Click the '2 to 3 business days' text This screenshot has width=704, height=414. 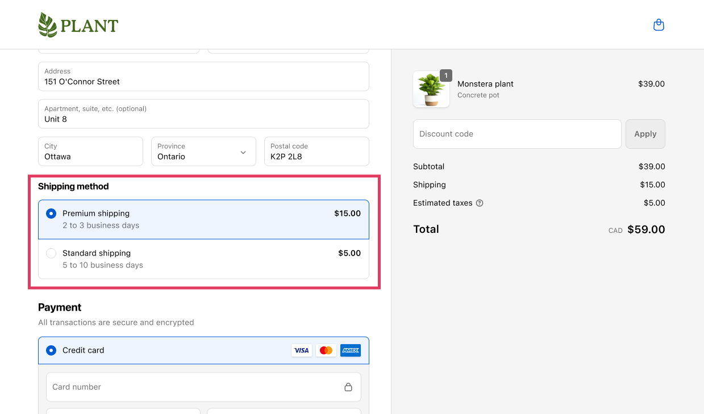(x=101, y=225)
